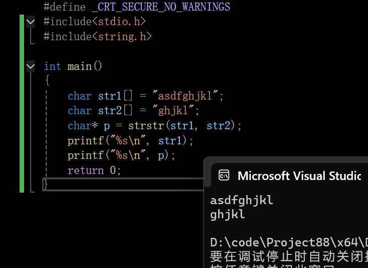
Task: Click the D:\code\Project88 path in console
Action: pos(289,242)
